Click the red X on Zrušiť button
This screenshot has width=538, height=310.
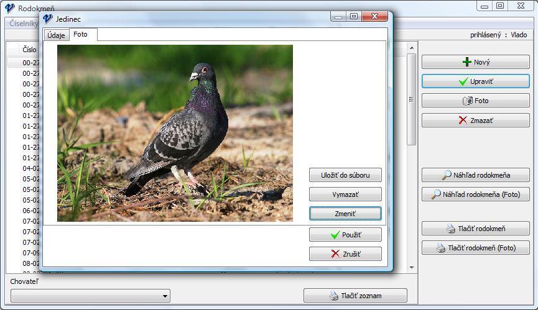pos(335,253)
